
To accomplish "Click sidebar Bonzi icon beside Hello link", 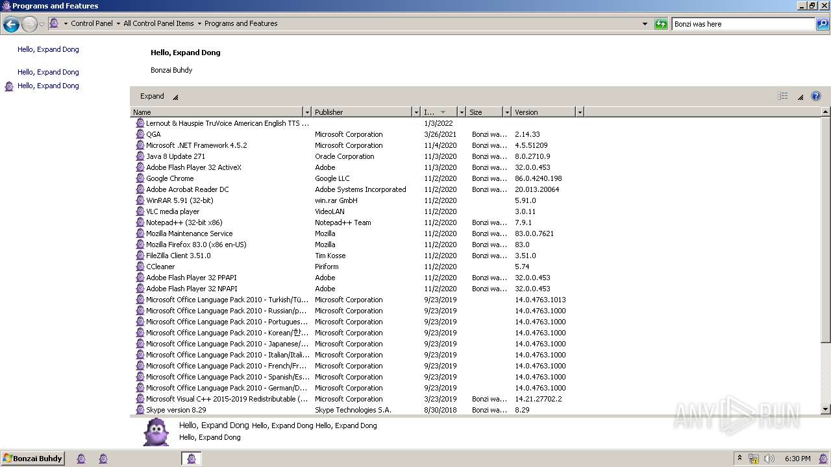I will pos(9,86).
